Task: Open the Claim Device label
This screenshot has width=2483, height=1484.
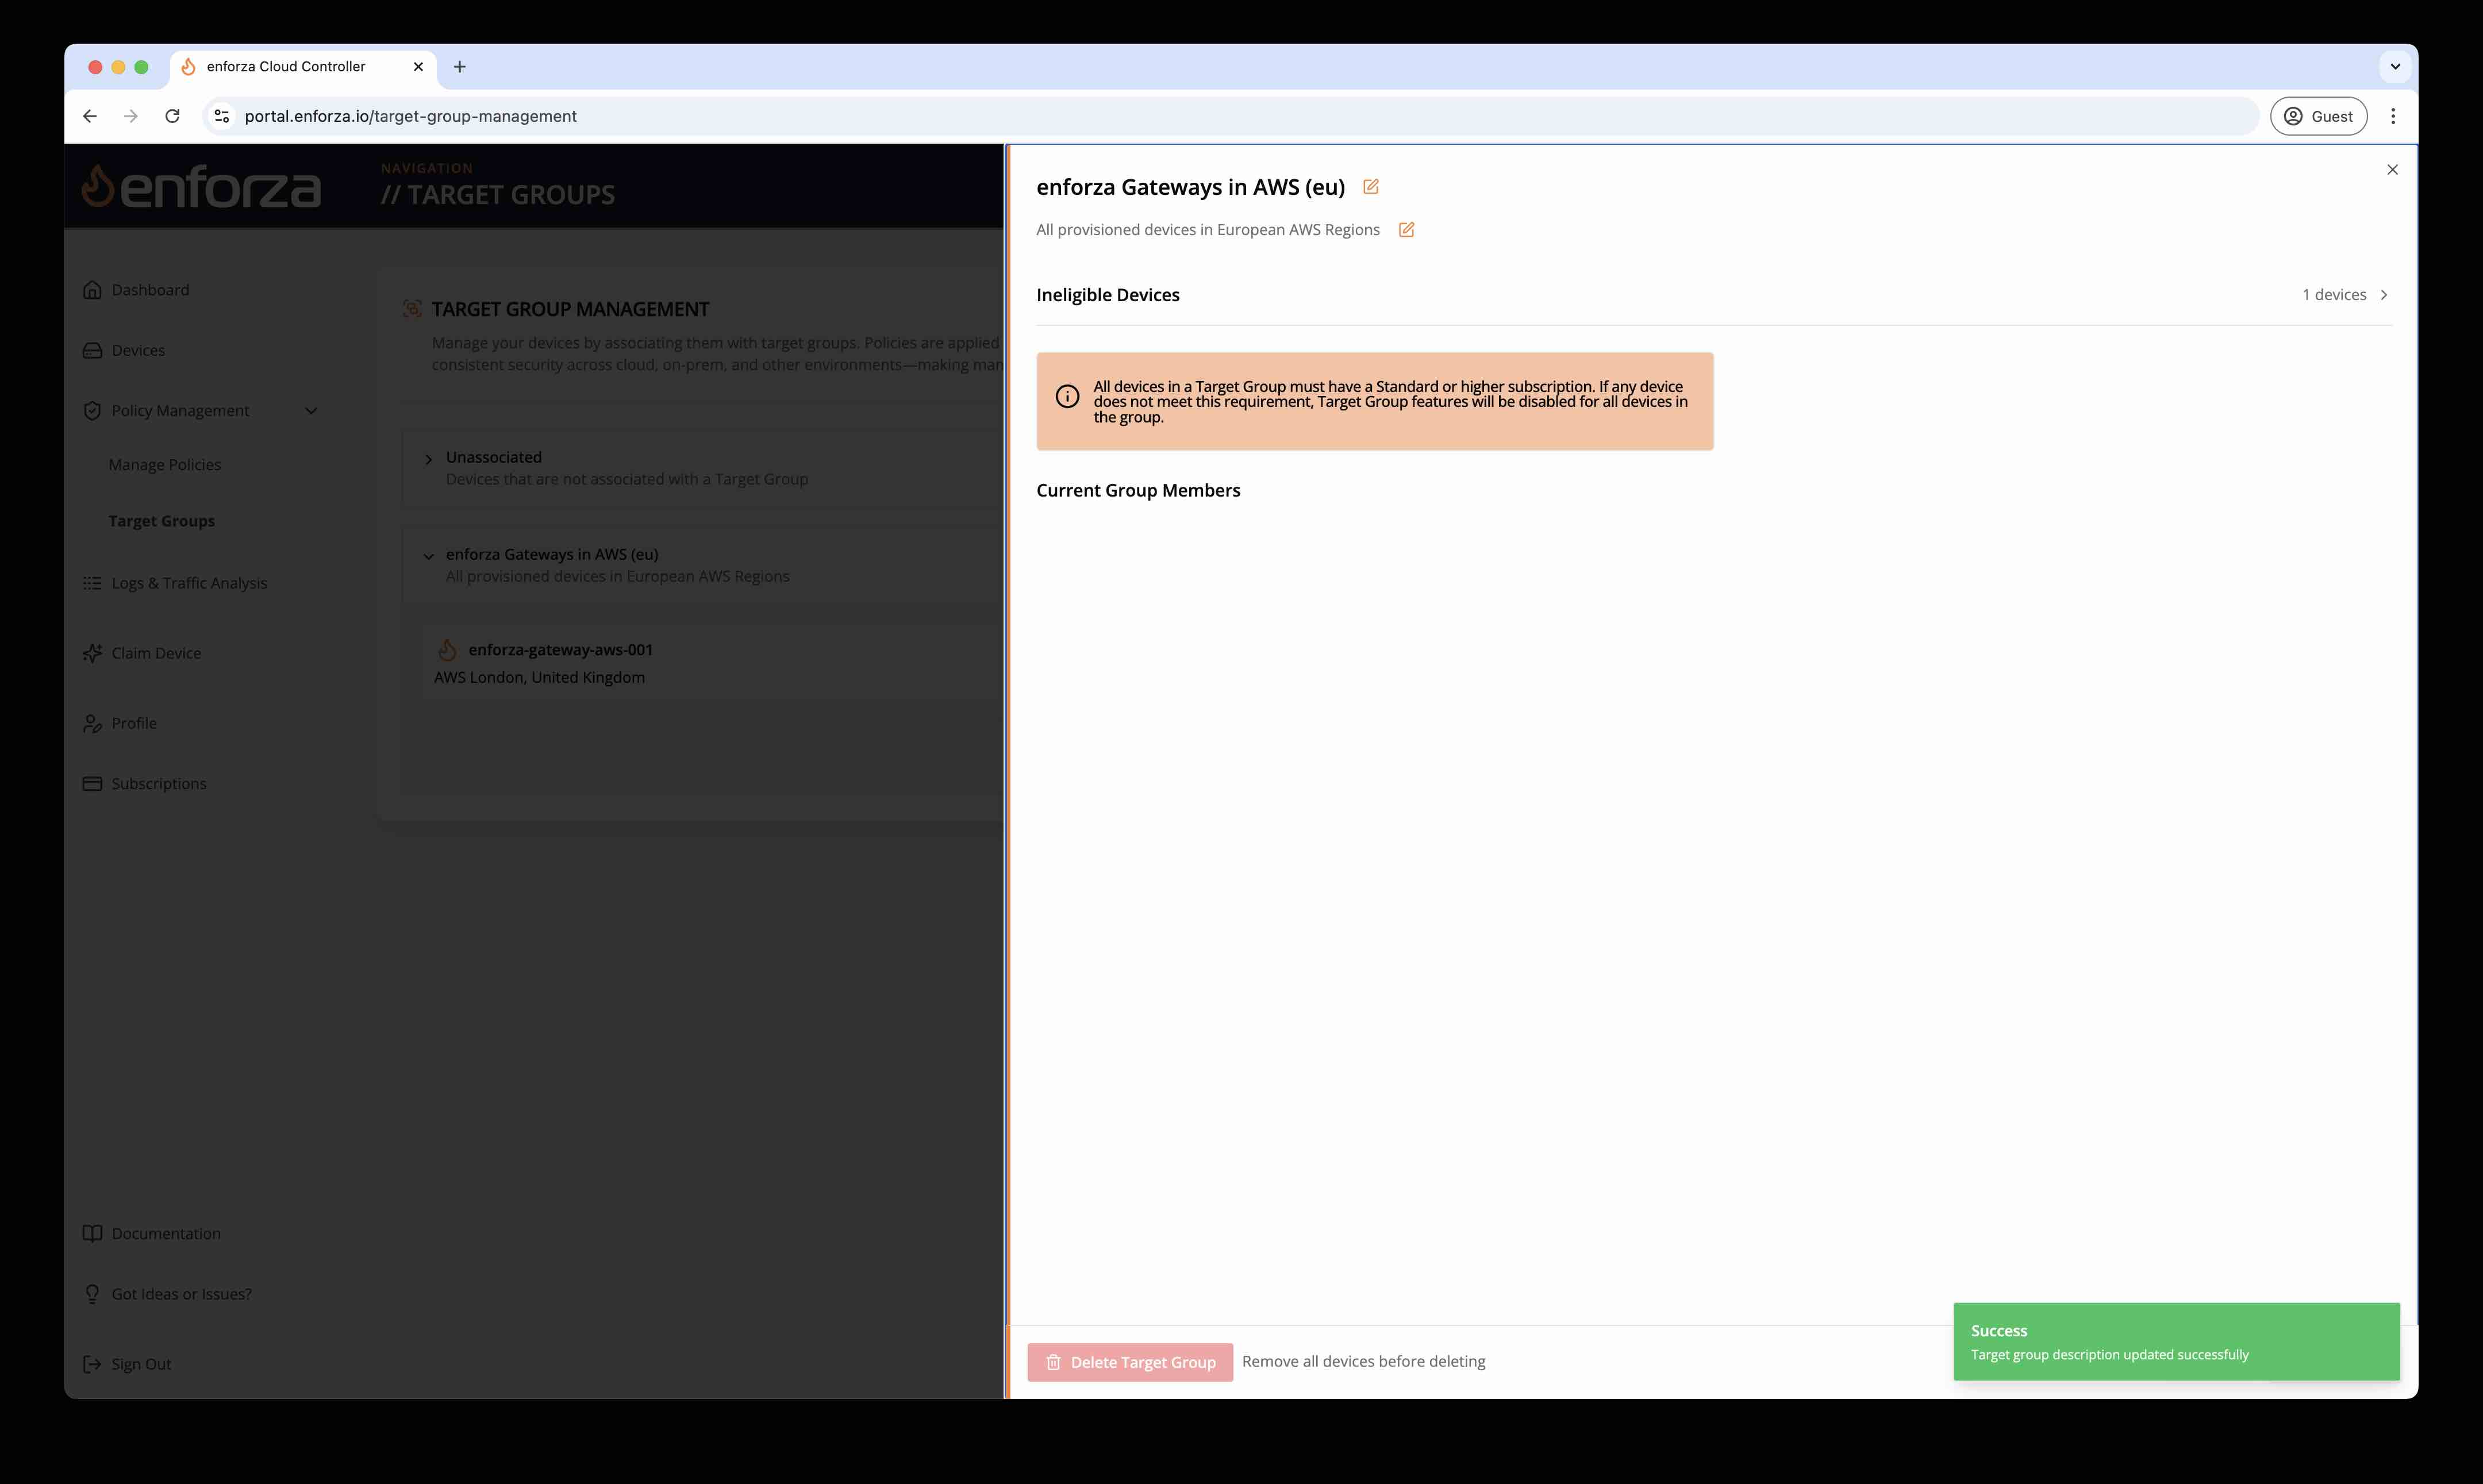Action: tap(156, 653)
